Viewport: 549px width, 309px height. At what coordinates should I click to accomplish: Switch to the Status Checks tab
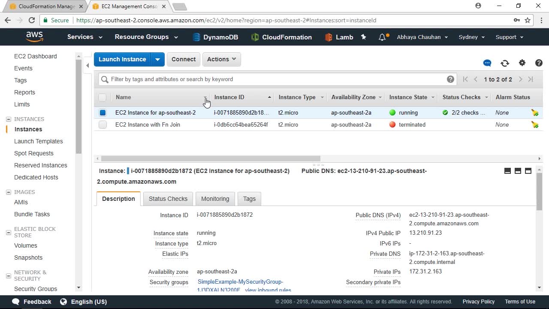(168, 199)
